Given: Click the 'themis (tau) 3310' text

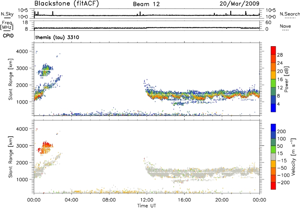Looking at the screenshot, I should (x=57, y=37).
